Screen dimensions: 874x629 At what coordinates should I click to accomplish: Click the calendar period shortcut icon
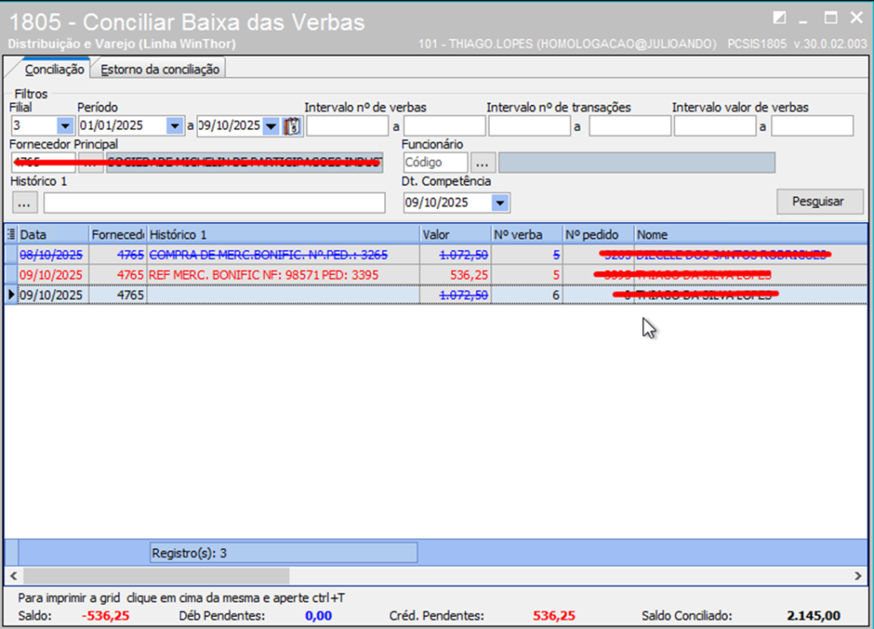pos(293,126)
